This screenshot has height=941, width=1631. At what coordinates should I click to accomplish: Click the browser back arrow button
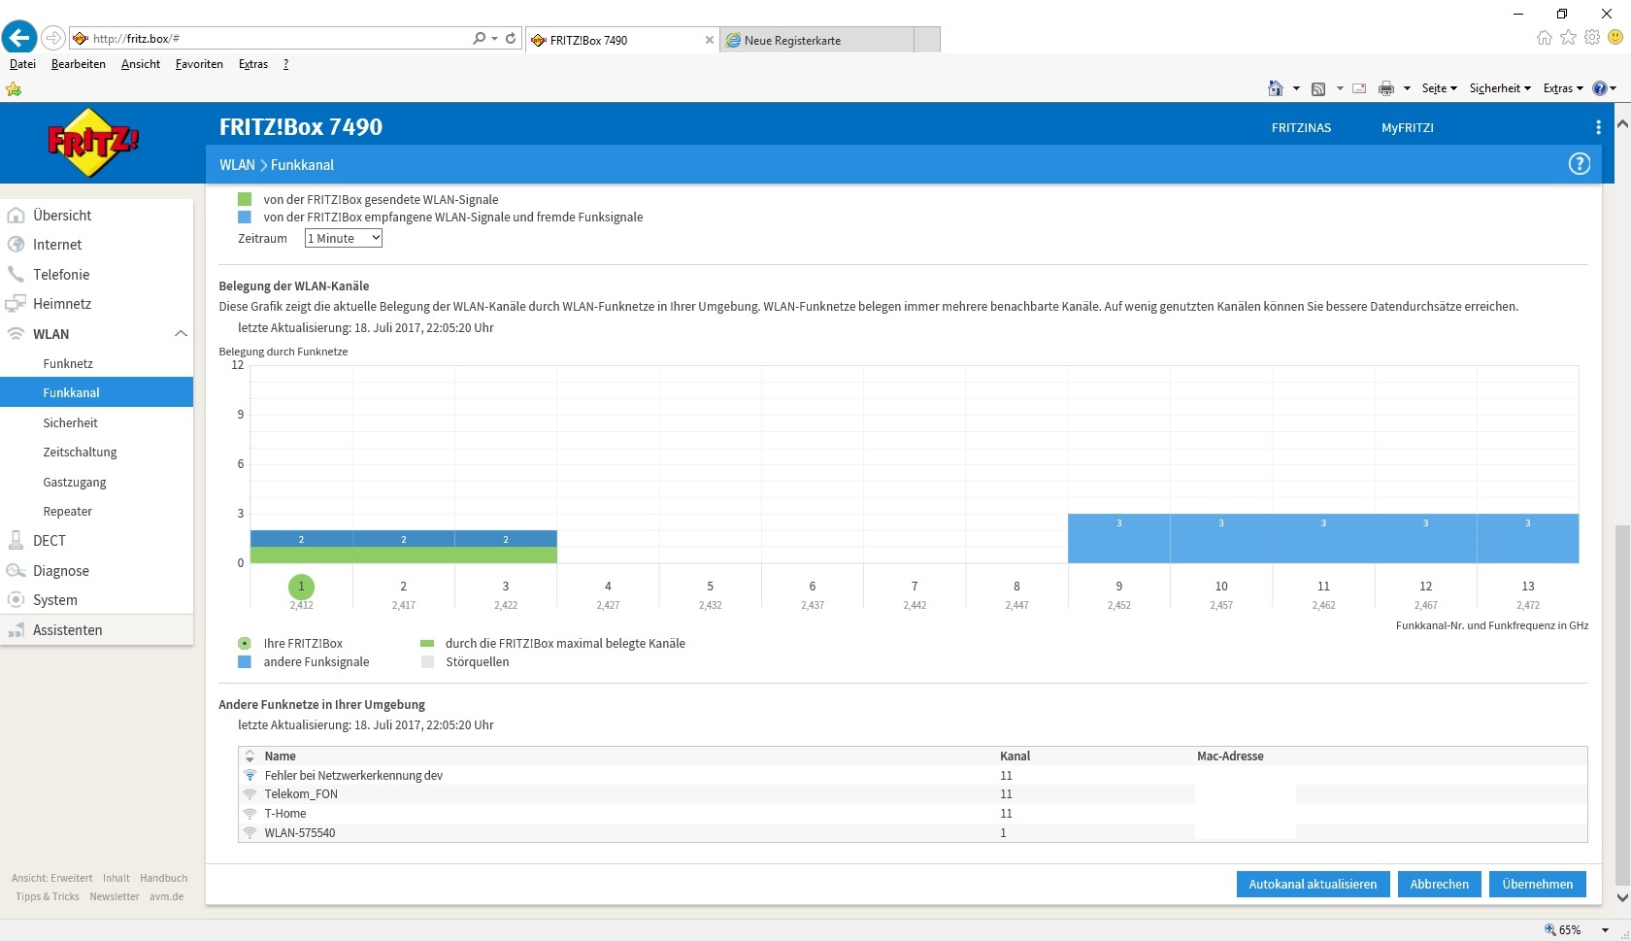point(18,38)
